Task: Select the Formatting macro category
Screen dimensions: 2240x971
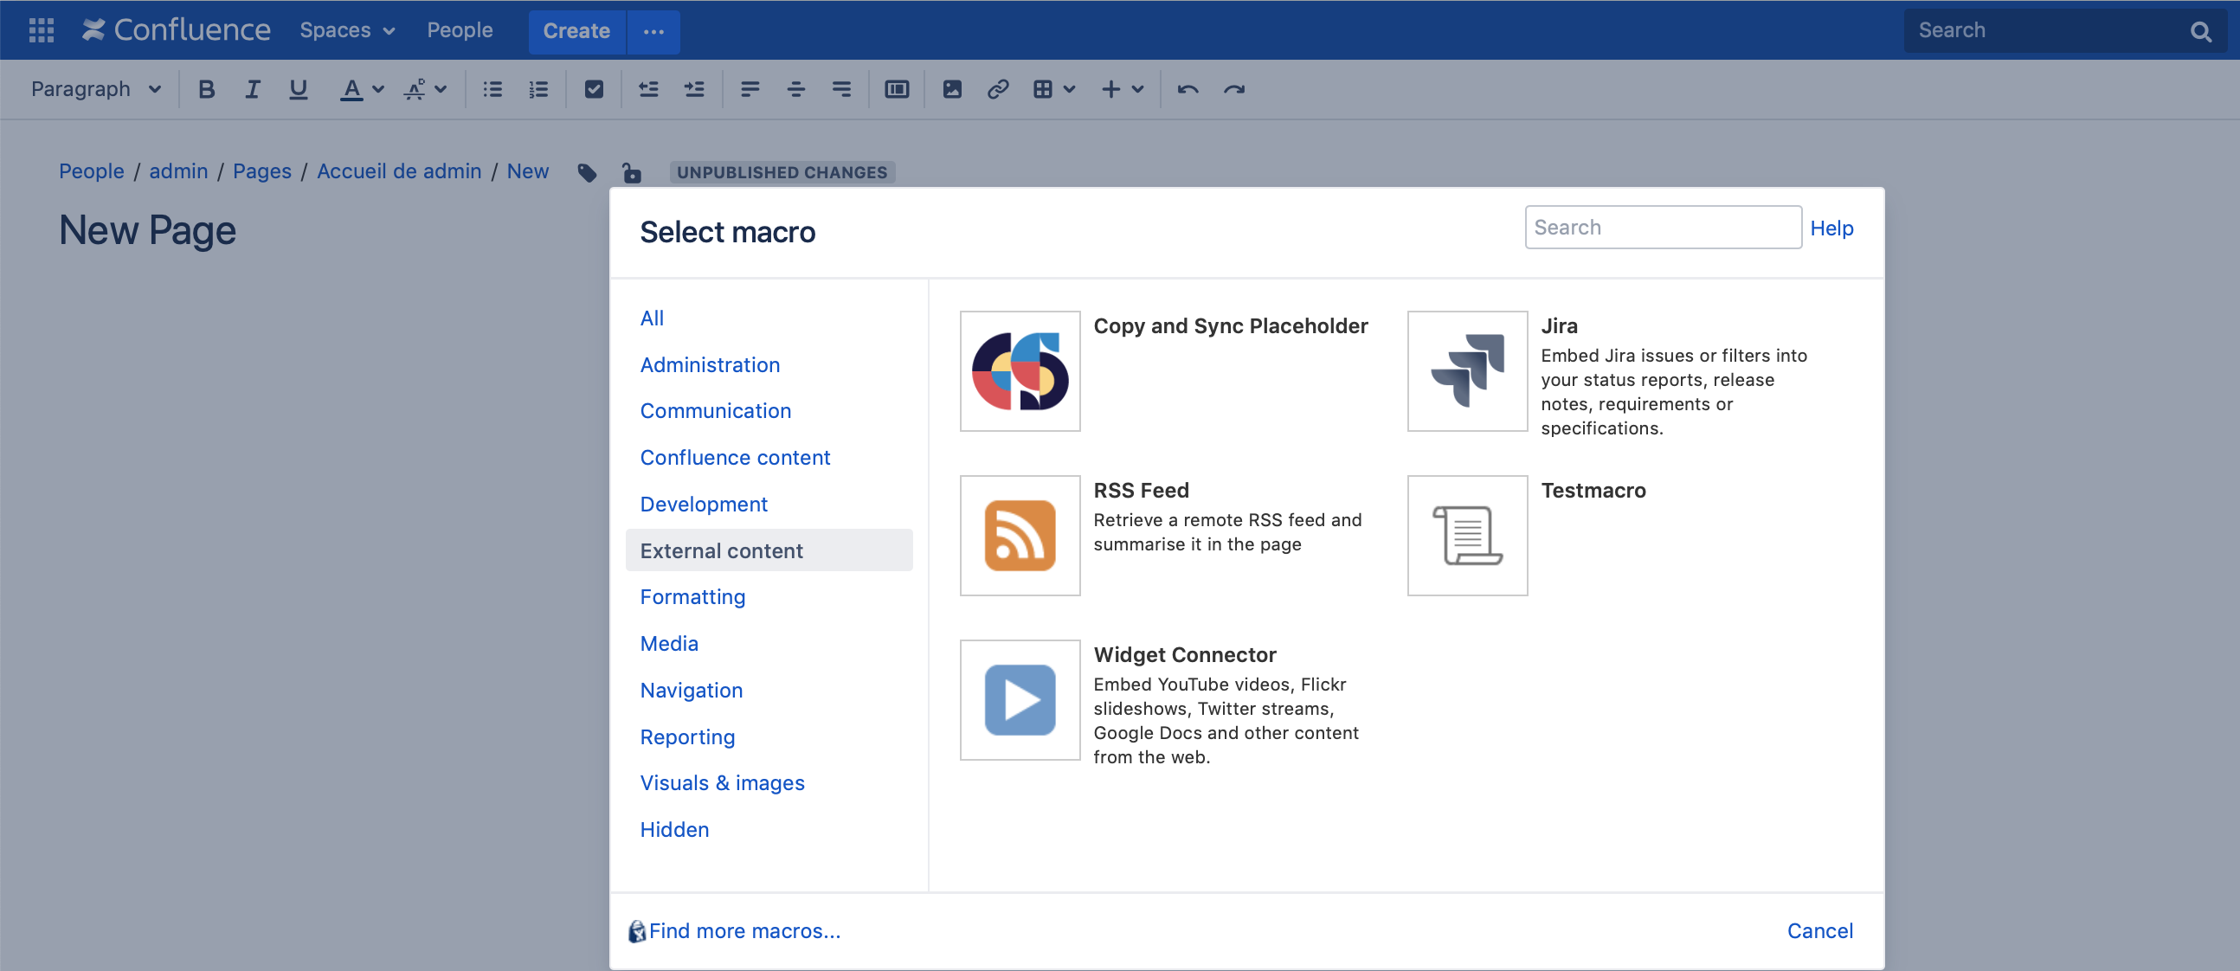Action: [692, 596]
